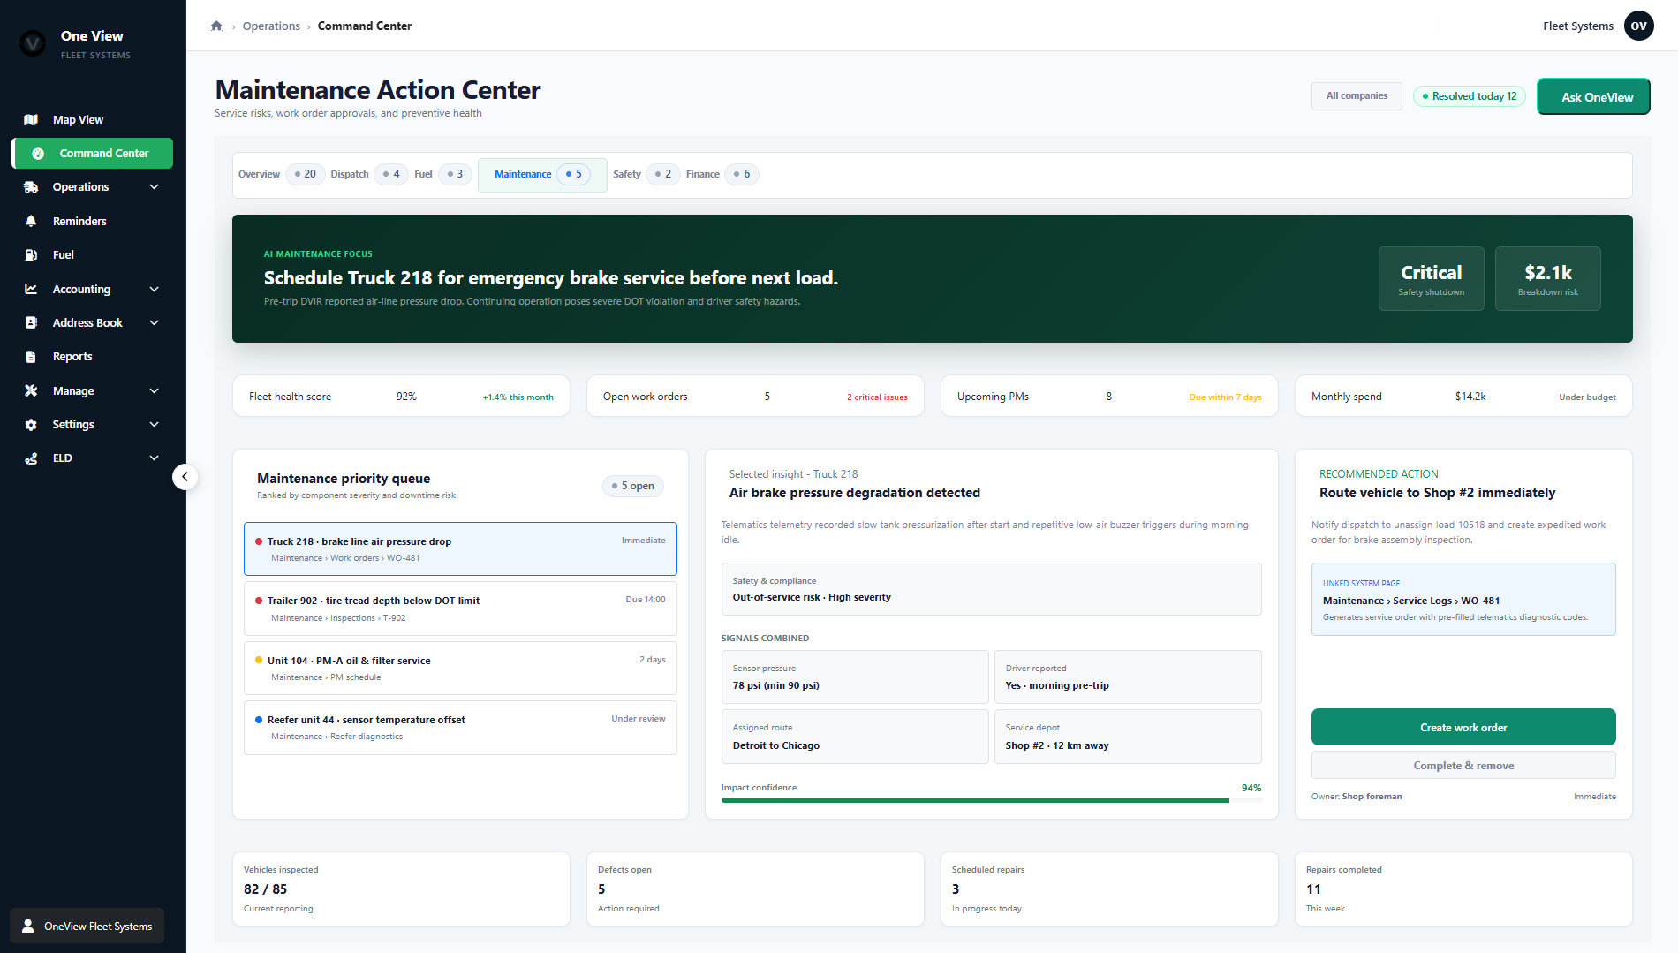Click the Settings gear icon
Screen dimensions: 1678x953
tap(31, 425)
